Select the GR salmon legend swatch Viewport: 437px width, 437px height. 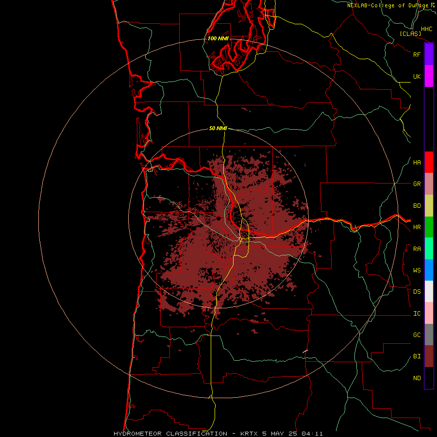pos(429,184)
